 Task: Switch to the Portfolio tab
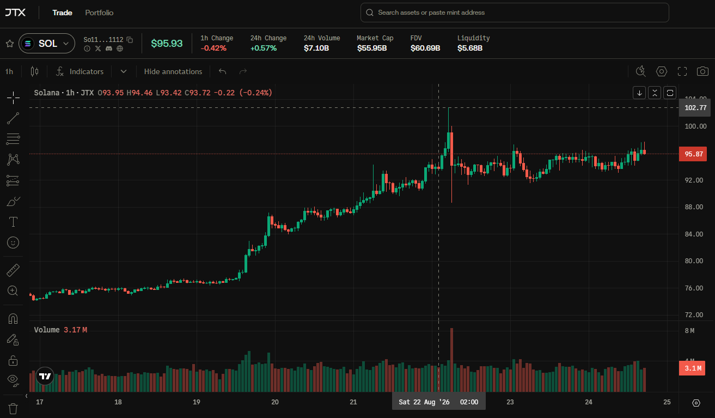click(99, 13)
